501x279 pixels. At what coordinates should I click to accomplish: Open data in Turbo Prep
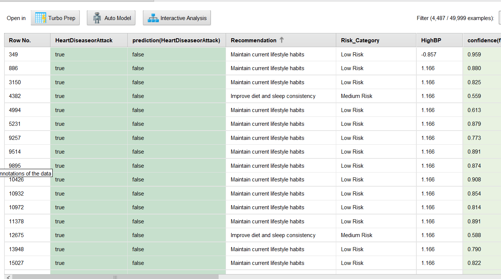55,18
